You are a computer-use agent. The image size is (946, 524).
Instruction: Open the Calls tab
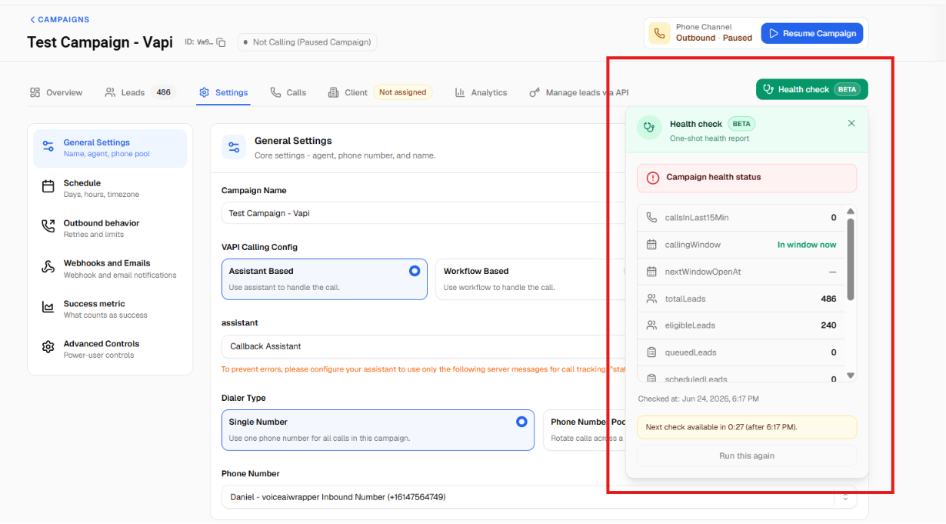pyautogui.click(x=288, y=92)
